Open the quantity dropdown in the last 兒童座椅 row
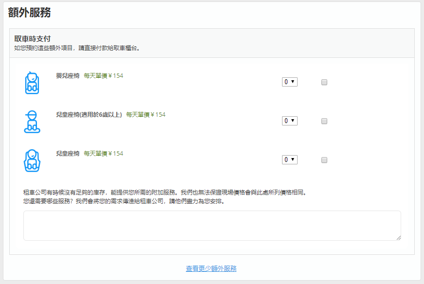The height and width of the screenshot is (284, 424). tap(290, 160)
